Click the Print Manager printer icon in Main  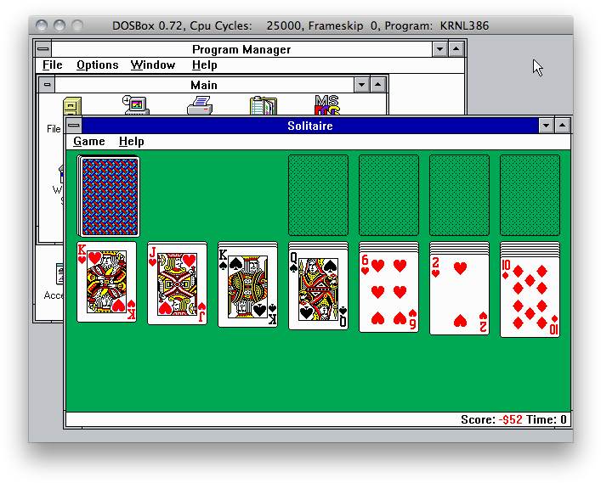pyautogui.click(x=200, y=105)
